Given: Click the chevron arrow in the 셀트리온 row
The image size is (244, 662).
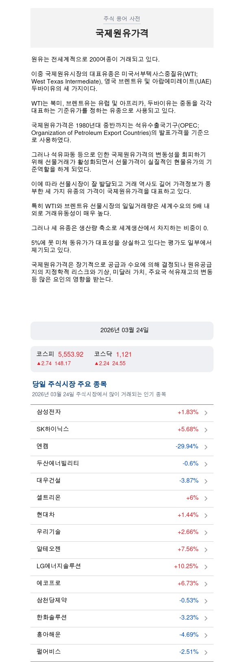Looking at the screenshot, I should point(206,499).
